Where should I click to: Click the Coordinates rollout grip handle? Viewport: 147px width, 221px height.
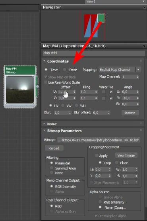[141, 61]
